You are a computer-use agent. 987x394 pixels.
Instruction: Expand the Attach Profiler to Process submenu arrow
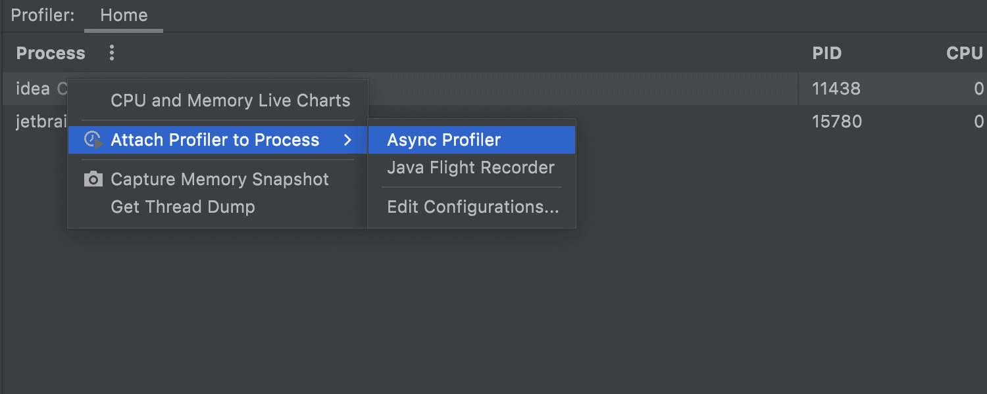(x=348, y=140)
